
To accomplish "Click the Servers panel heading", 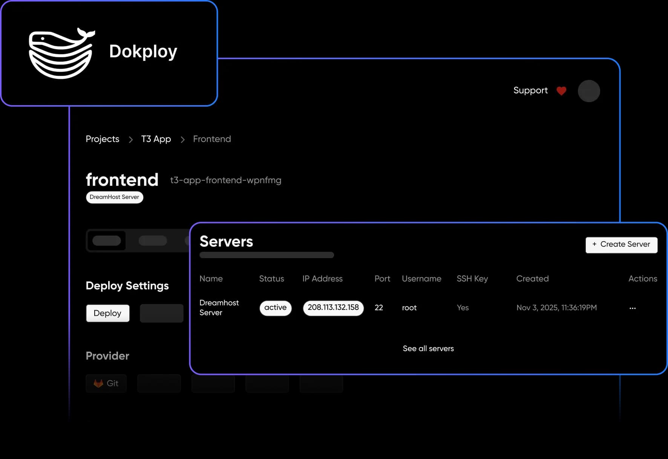I will (x=226, y=242).
